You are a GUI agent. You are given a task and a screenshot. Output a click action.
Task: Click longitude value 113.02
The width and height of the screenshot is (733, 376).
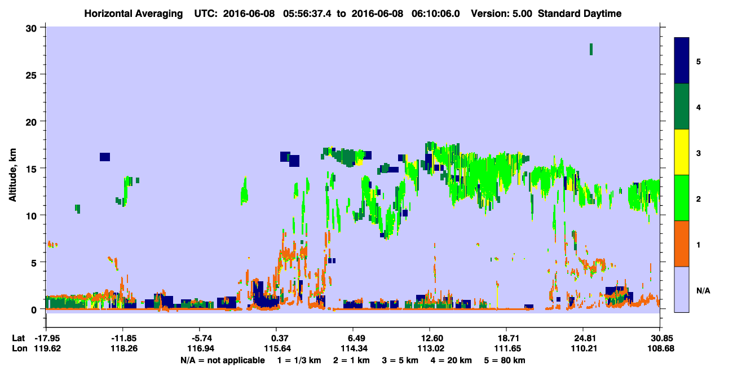click(x=430, y=348)
